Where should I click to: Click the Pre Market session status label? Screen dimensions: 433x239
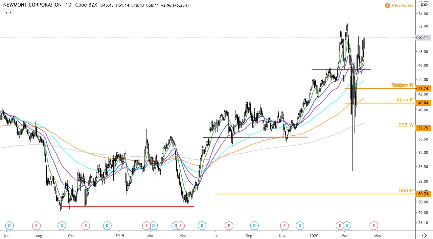coord(404,5)
